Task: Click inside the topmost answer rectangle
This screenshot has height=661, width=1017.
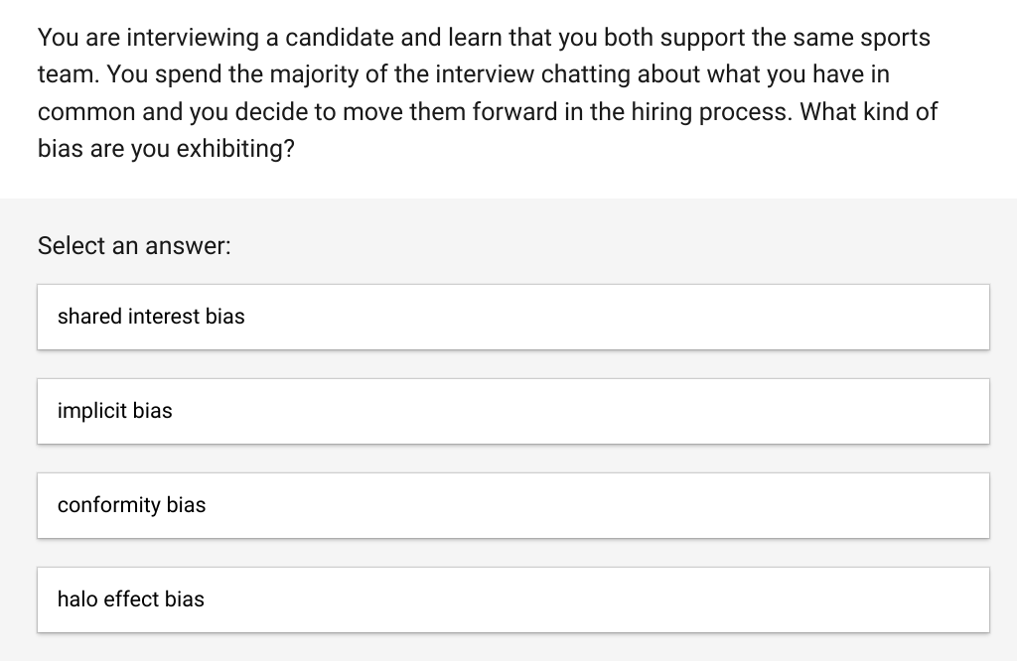Action: click(512, 317)
